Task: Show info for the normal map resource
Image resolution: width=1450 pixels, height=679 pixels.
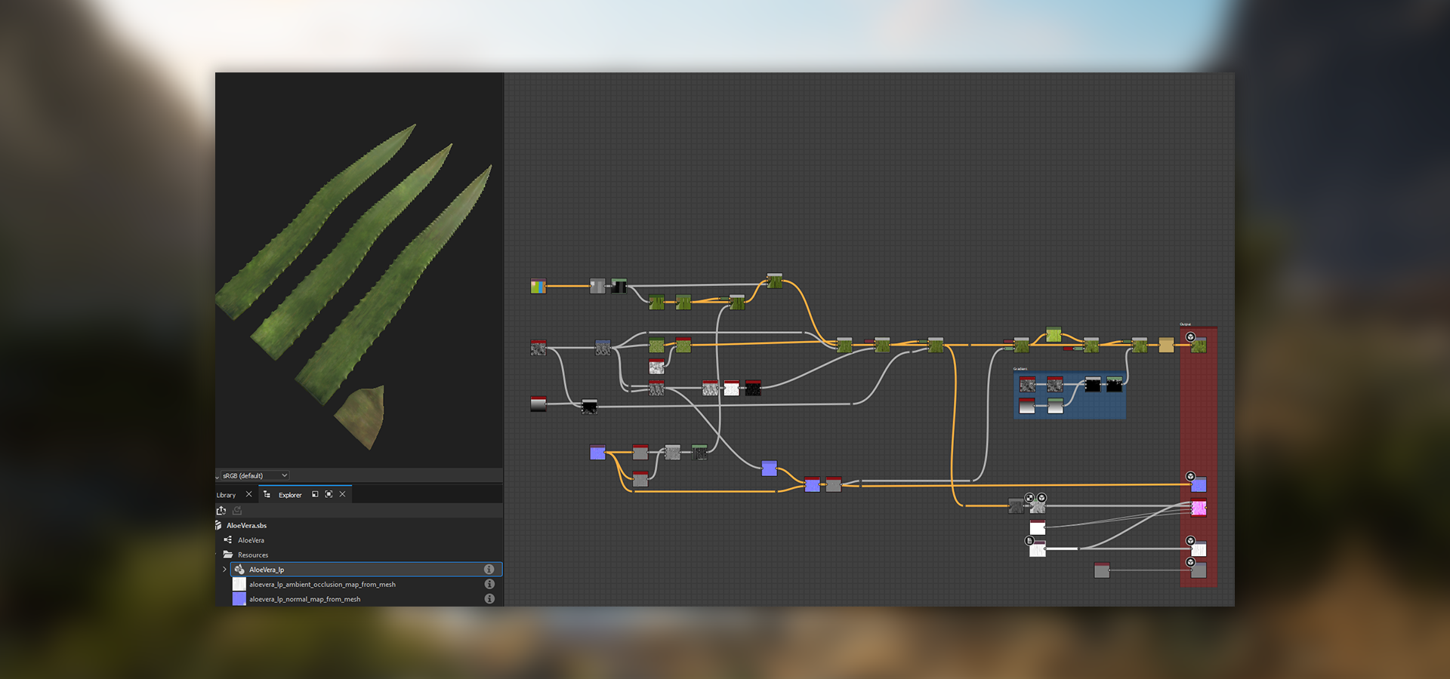Action: [489, 599]
